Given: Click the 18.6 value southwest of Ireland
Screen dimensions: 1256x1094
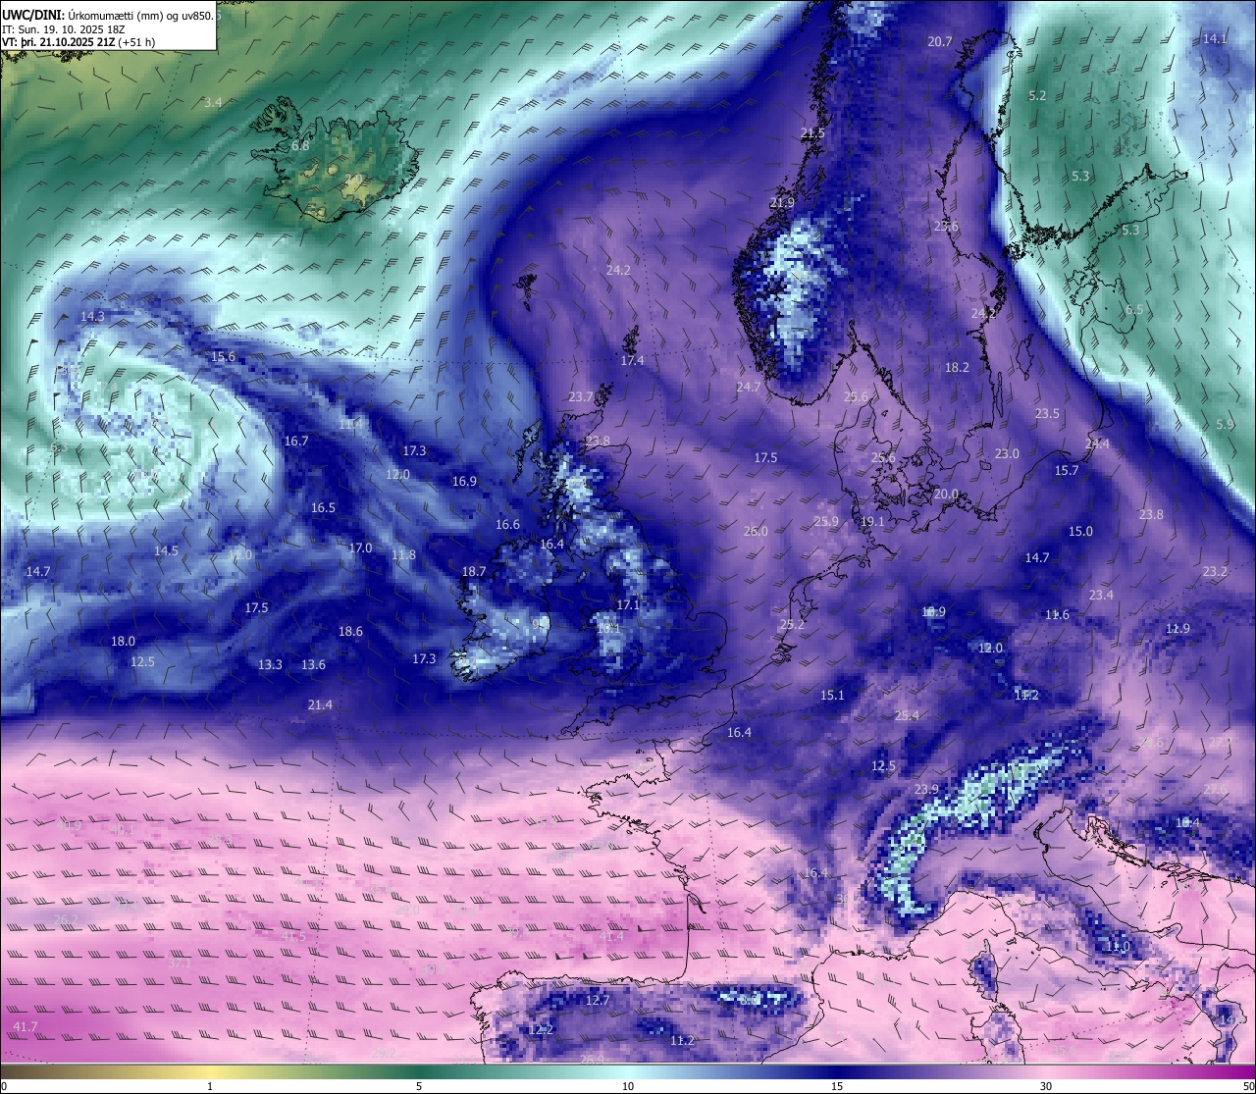Looking at the screenshot, I should point(350,631).
